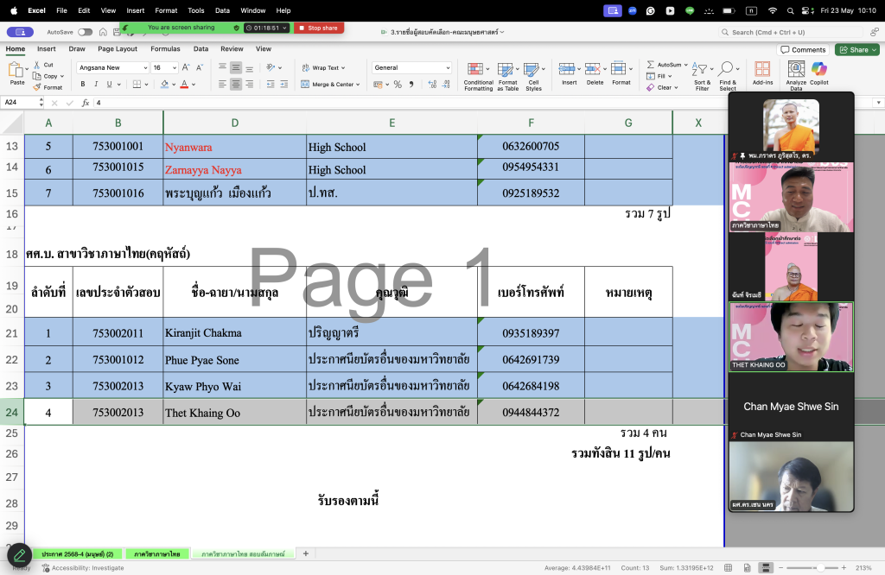Image resolution: width=885 pixels, height=575 pixels.
Task: Apply percent style format
Action: 398,84
